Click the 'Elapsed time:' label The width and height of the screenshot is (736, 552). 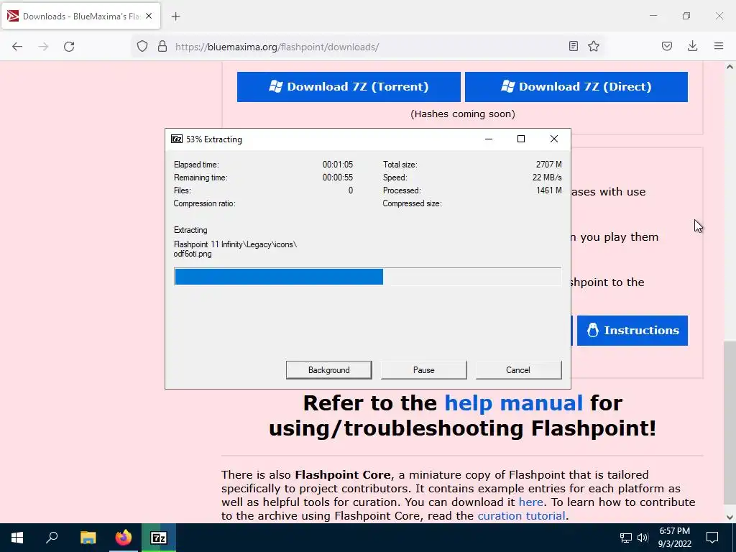coord(196,165)
